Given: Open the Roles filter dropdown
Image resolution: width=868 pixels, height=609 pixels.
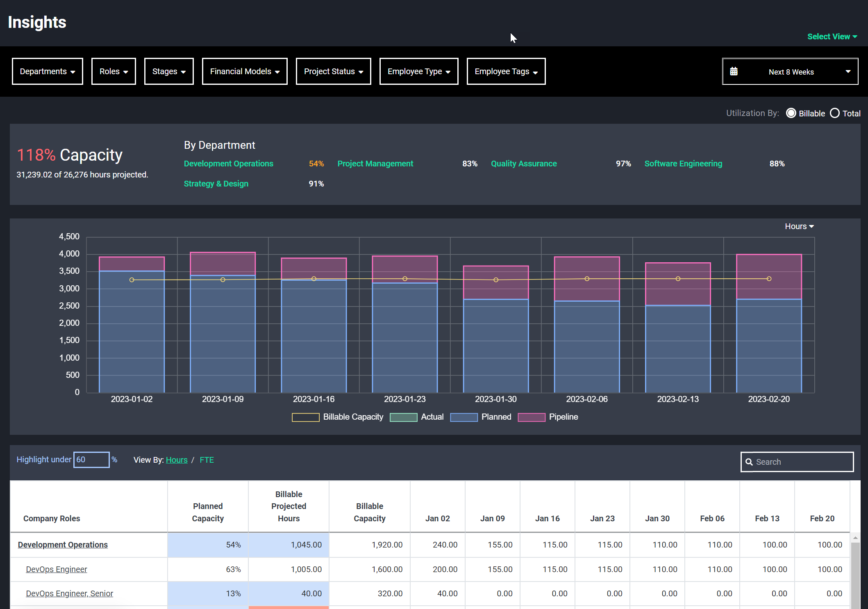Looking at the screenshot, I should (x=113, y=71).
